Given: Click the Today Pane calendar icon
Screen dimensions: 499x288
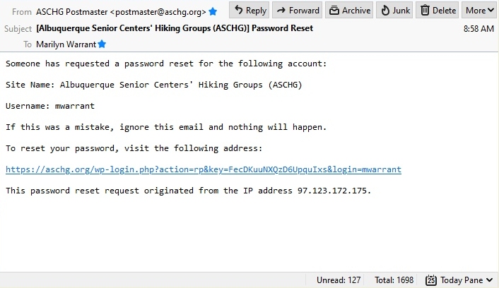Looking at the screenshot, I should [431, 280].
